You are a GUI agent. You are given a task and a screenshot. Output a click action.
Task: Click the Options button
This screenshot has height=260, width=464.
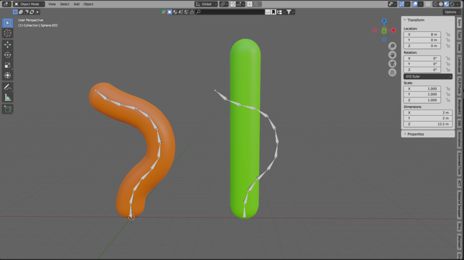(451, 12)
